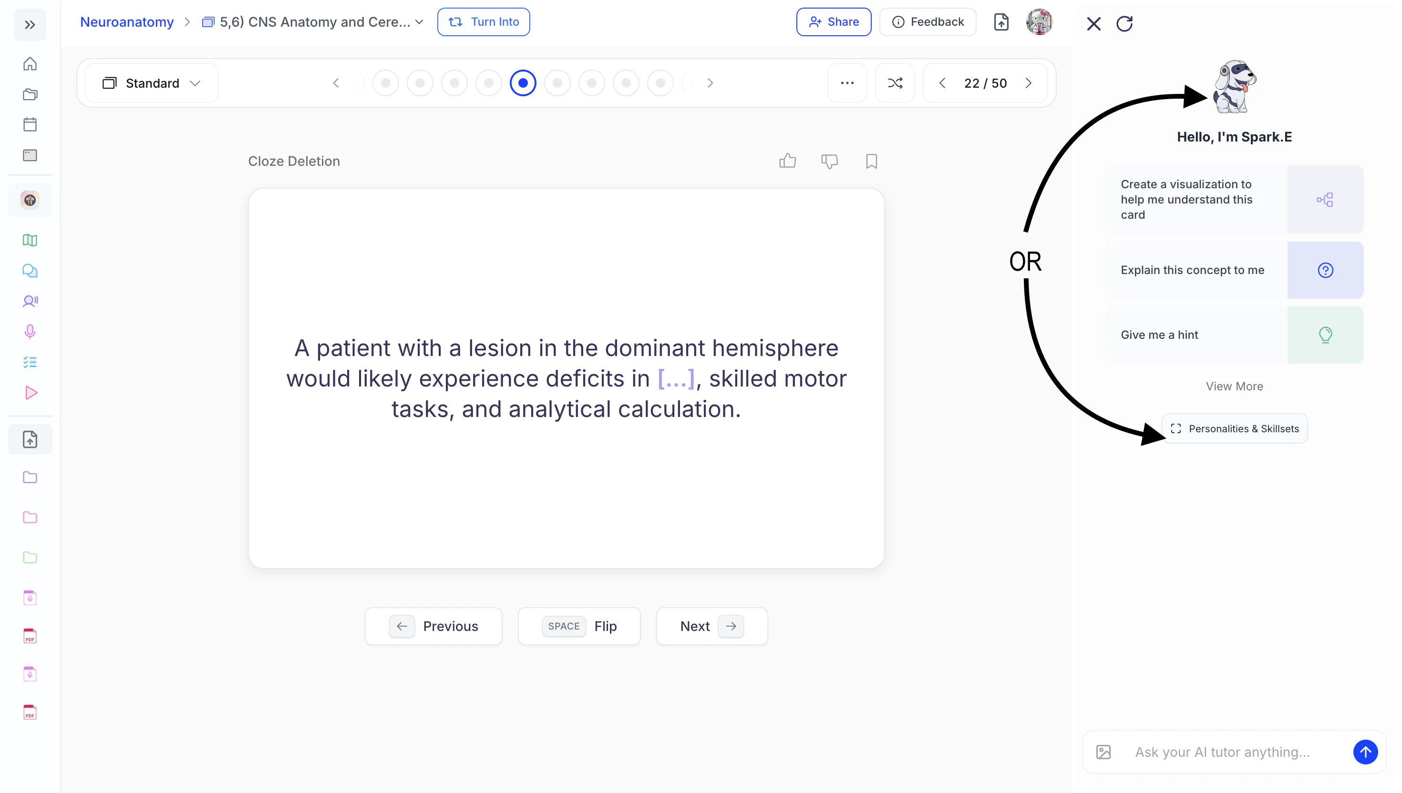Send message with blue arrow button
1402x793 pixels.
pos(1365,752)
